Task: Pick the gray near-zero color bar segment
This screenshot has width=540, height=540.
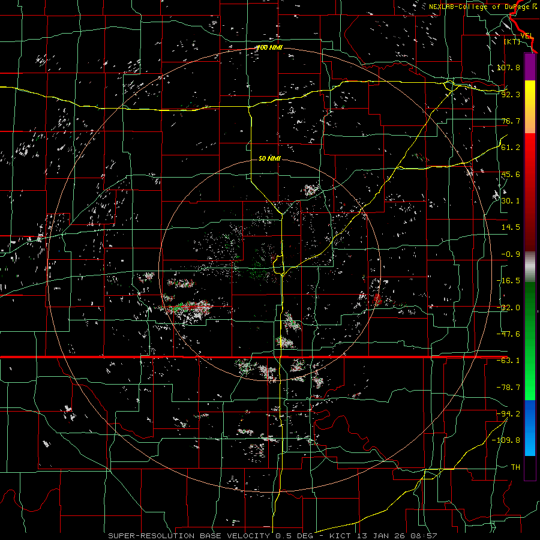Action: 530,267
